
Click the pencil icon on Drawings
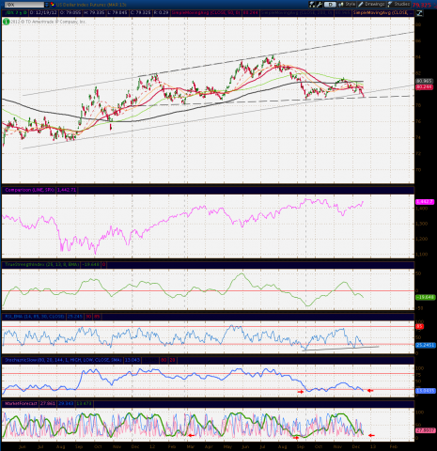361,5
